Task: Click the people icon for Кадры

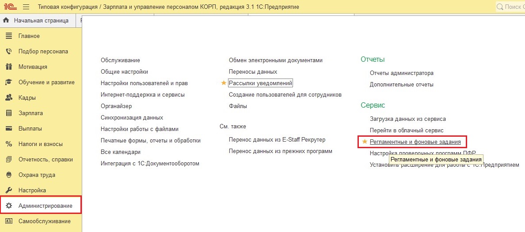Action: (x=9, y=97)
